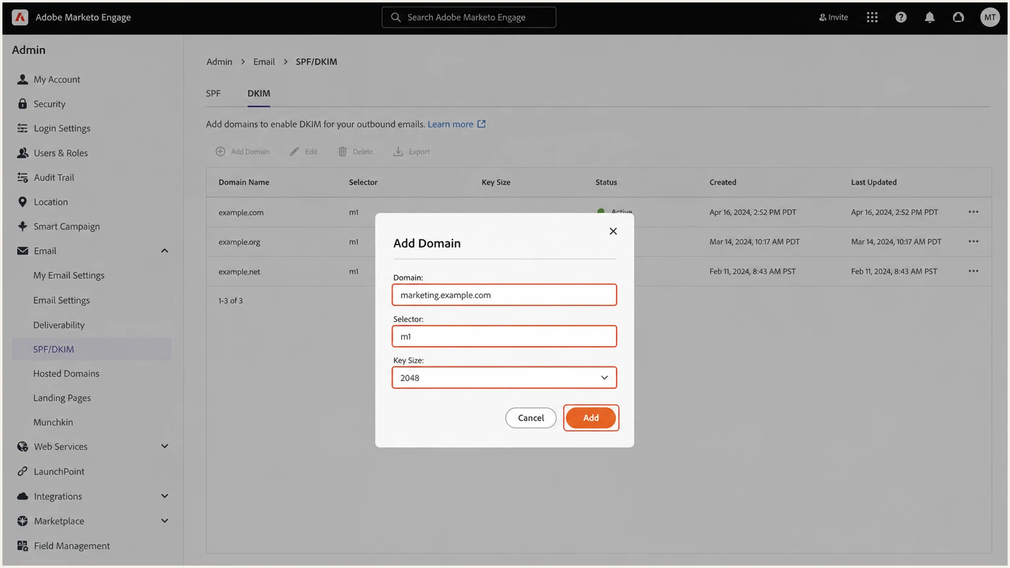Click the Email breadcrumb link
Viewport: 1010px width, 568px height.
point(264,62)
